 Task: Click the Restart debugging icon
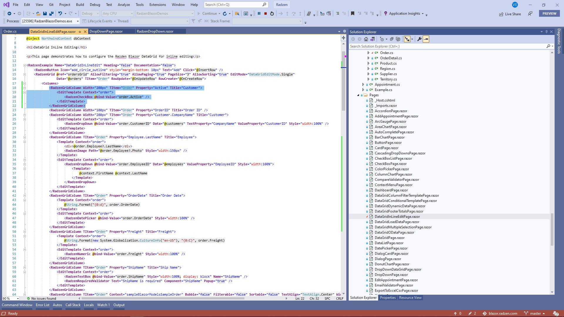[272, 14]
